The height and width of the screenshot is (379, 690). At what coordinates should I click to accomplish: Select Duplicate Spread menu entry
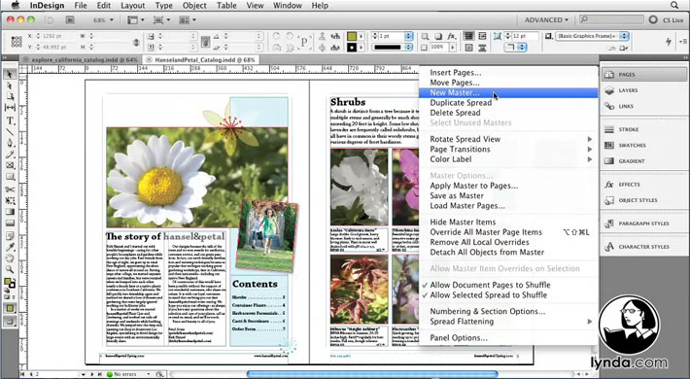(508, 103)
